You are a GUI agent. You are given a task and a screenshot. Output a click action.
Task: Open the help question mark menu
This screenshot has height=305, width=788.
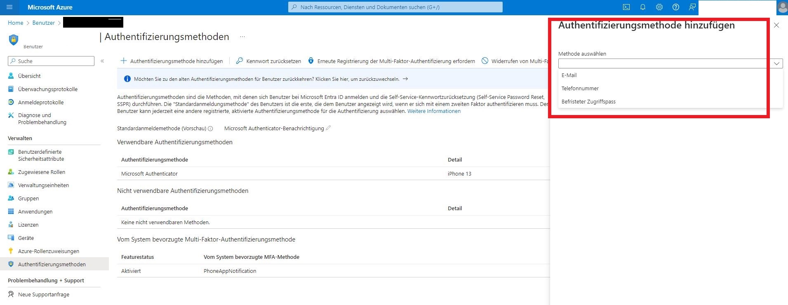675,7
